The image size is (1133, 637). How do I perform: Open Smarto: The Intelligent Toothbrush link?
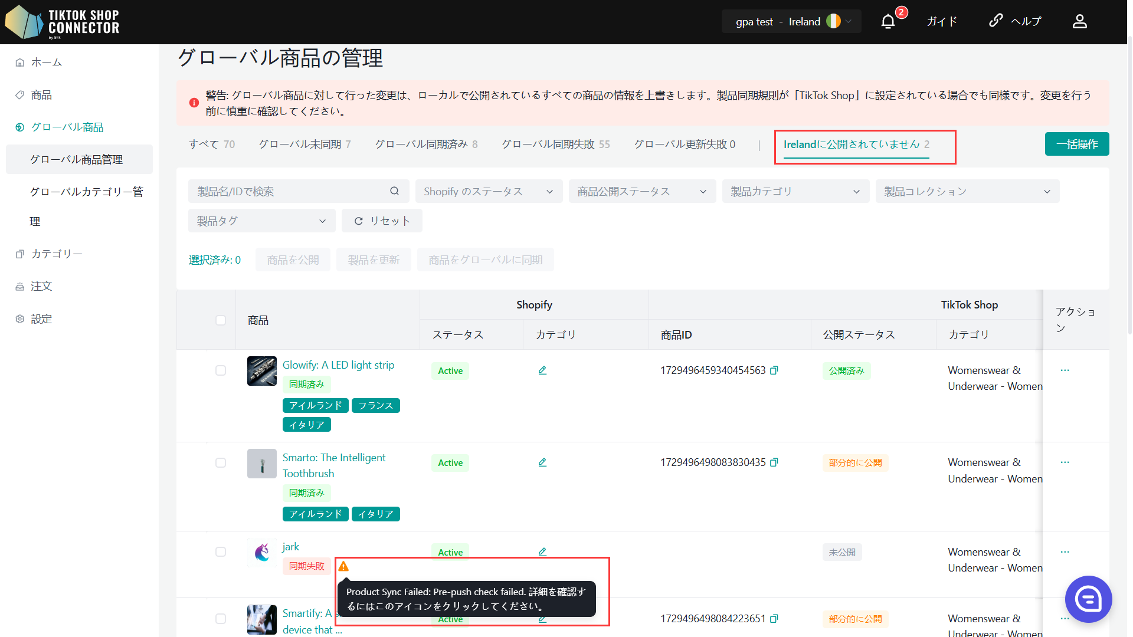coord(334,465)
